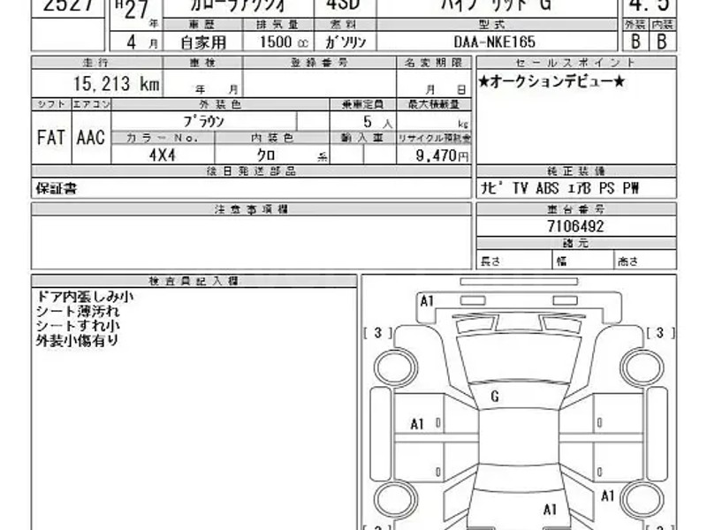The width and height of the screenshot is (707, 530).
Task: Click the A1 mark on front bumper
Action: (x=427, y=301)
